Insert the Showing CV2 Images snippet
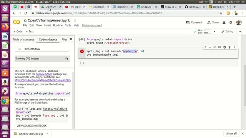This screenshot has width=246, height=138. tap(66, 59)
